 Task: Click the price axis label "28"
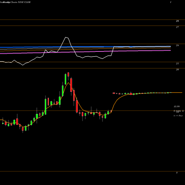tap(177, 21)
